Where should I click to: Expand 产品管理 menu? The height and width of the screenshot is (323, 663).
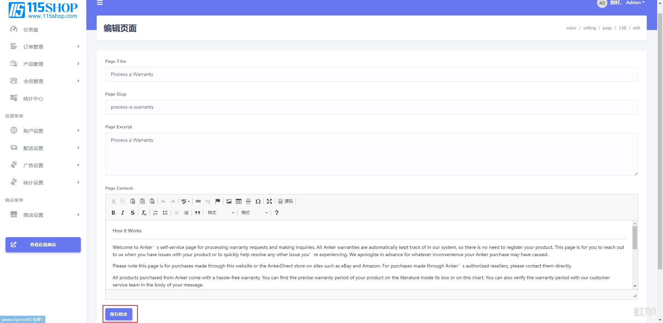[x=43, y=64]
